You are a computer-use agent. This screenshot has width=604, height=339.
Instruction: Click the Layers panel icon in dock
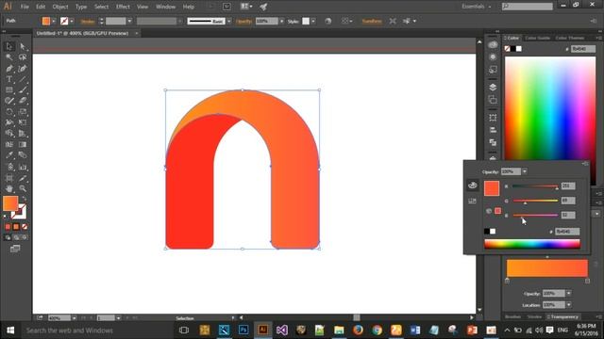pos(493,88)
